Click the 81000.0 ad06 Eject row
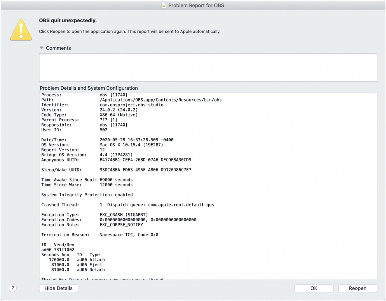The height and width of the screenshot is (301, 386). [77, 265]
